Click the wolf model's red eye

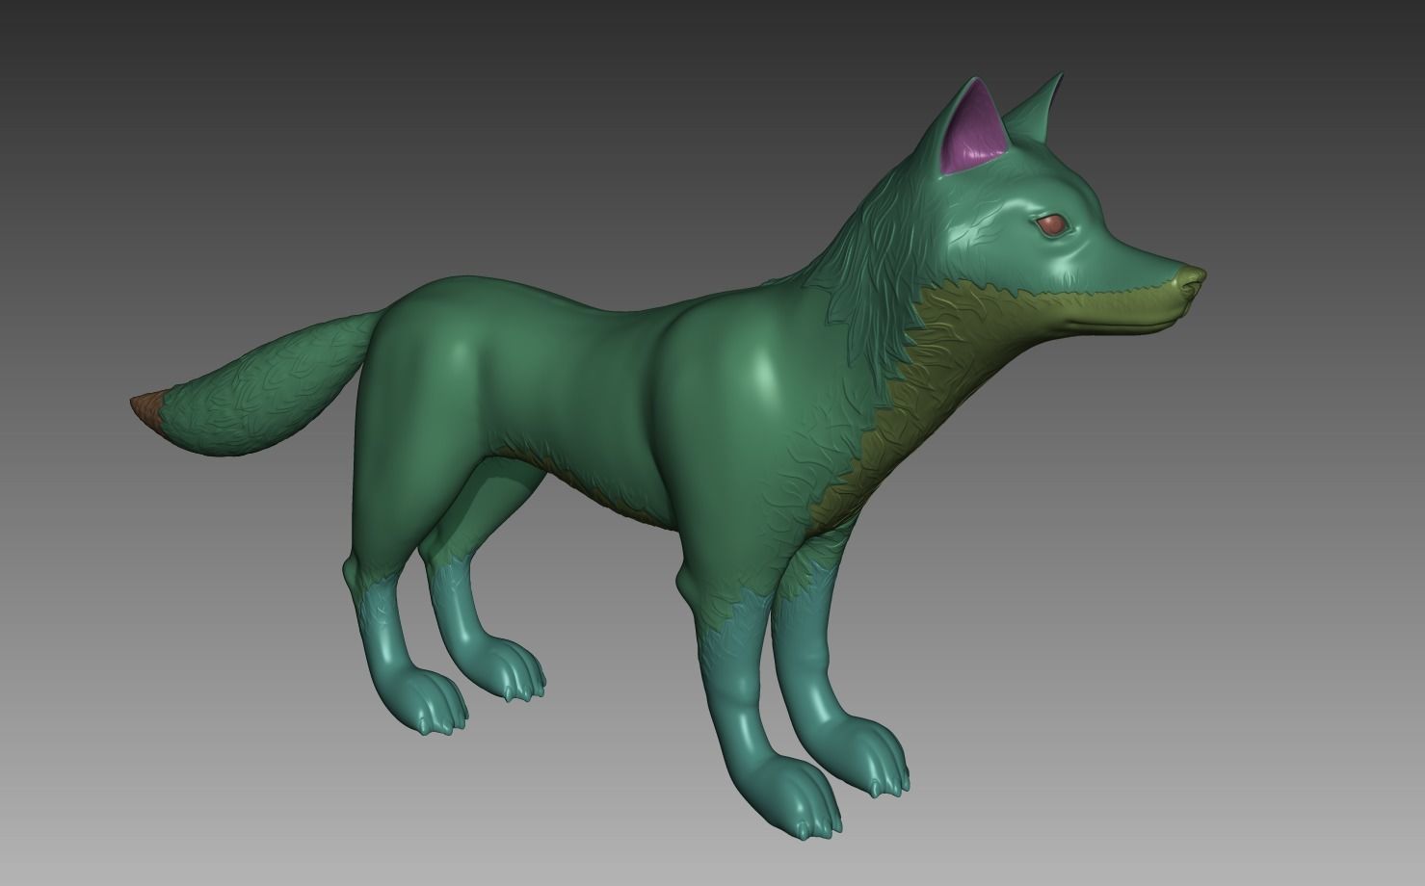pyautogui.click(x=1053, y=225)
